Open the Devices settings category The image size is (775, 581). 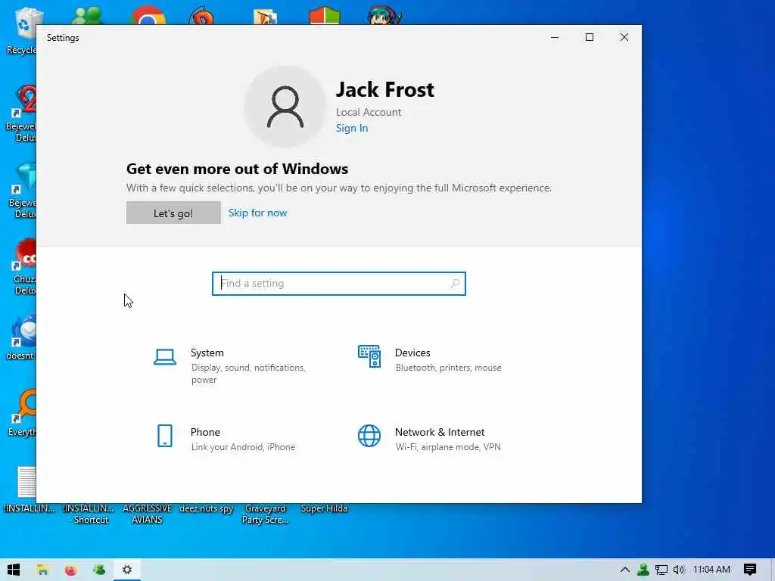[430, 359]
